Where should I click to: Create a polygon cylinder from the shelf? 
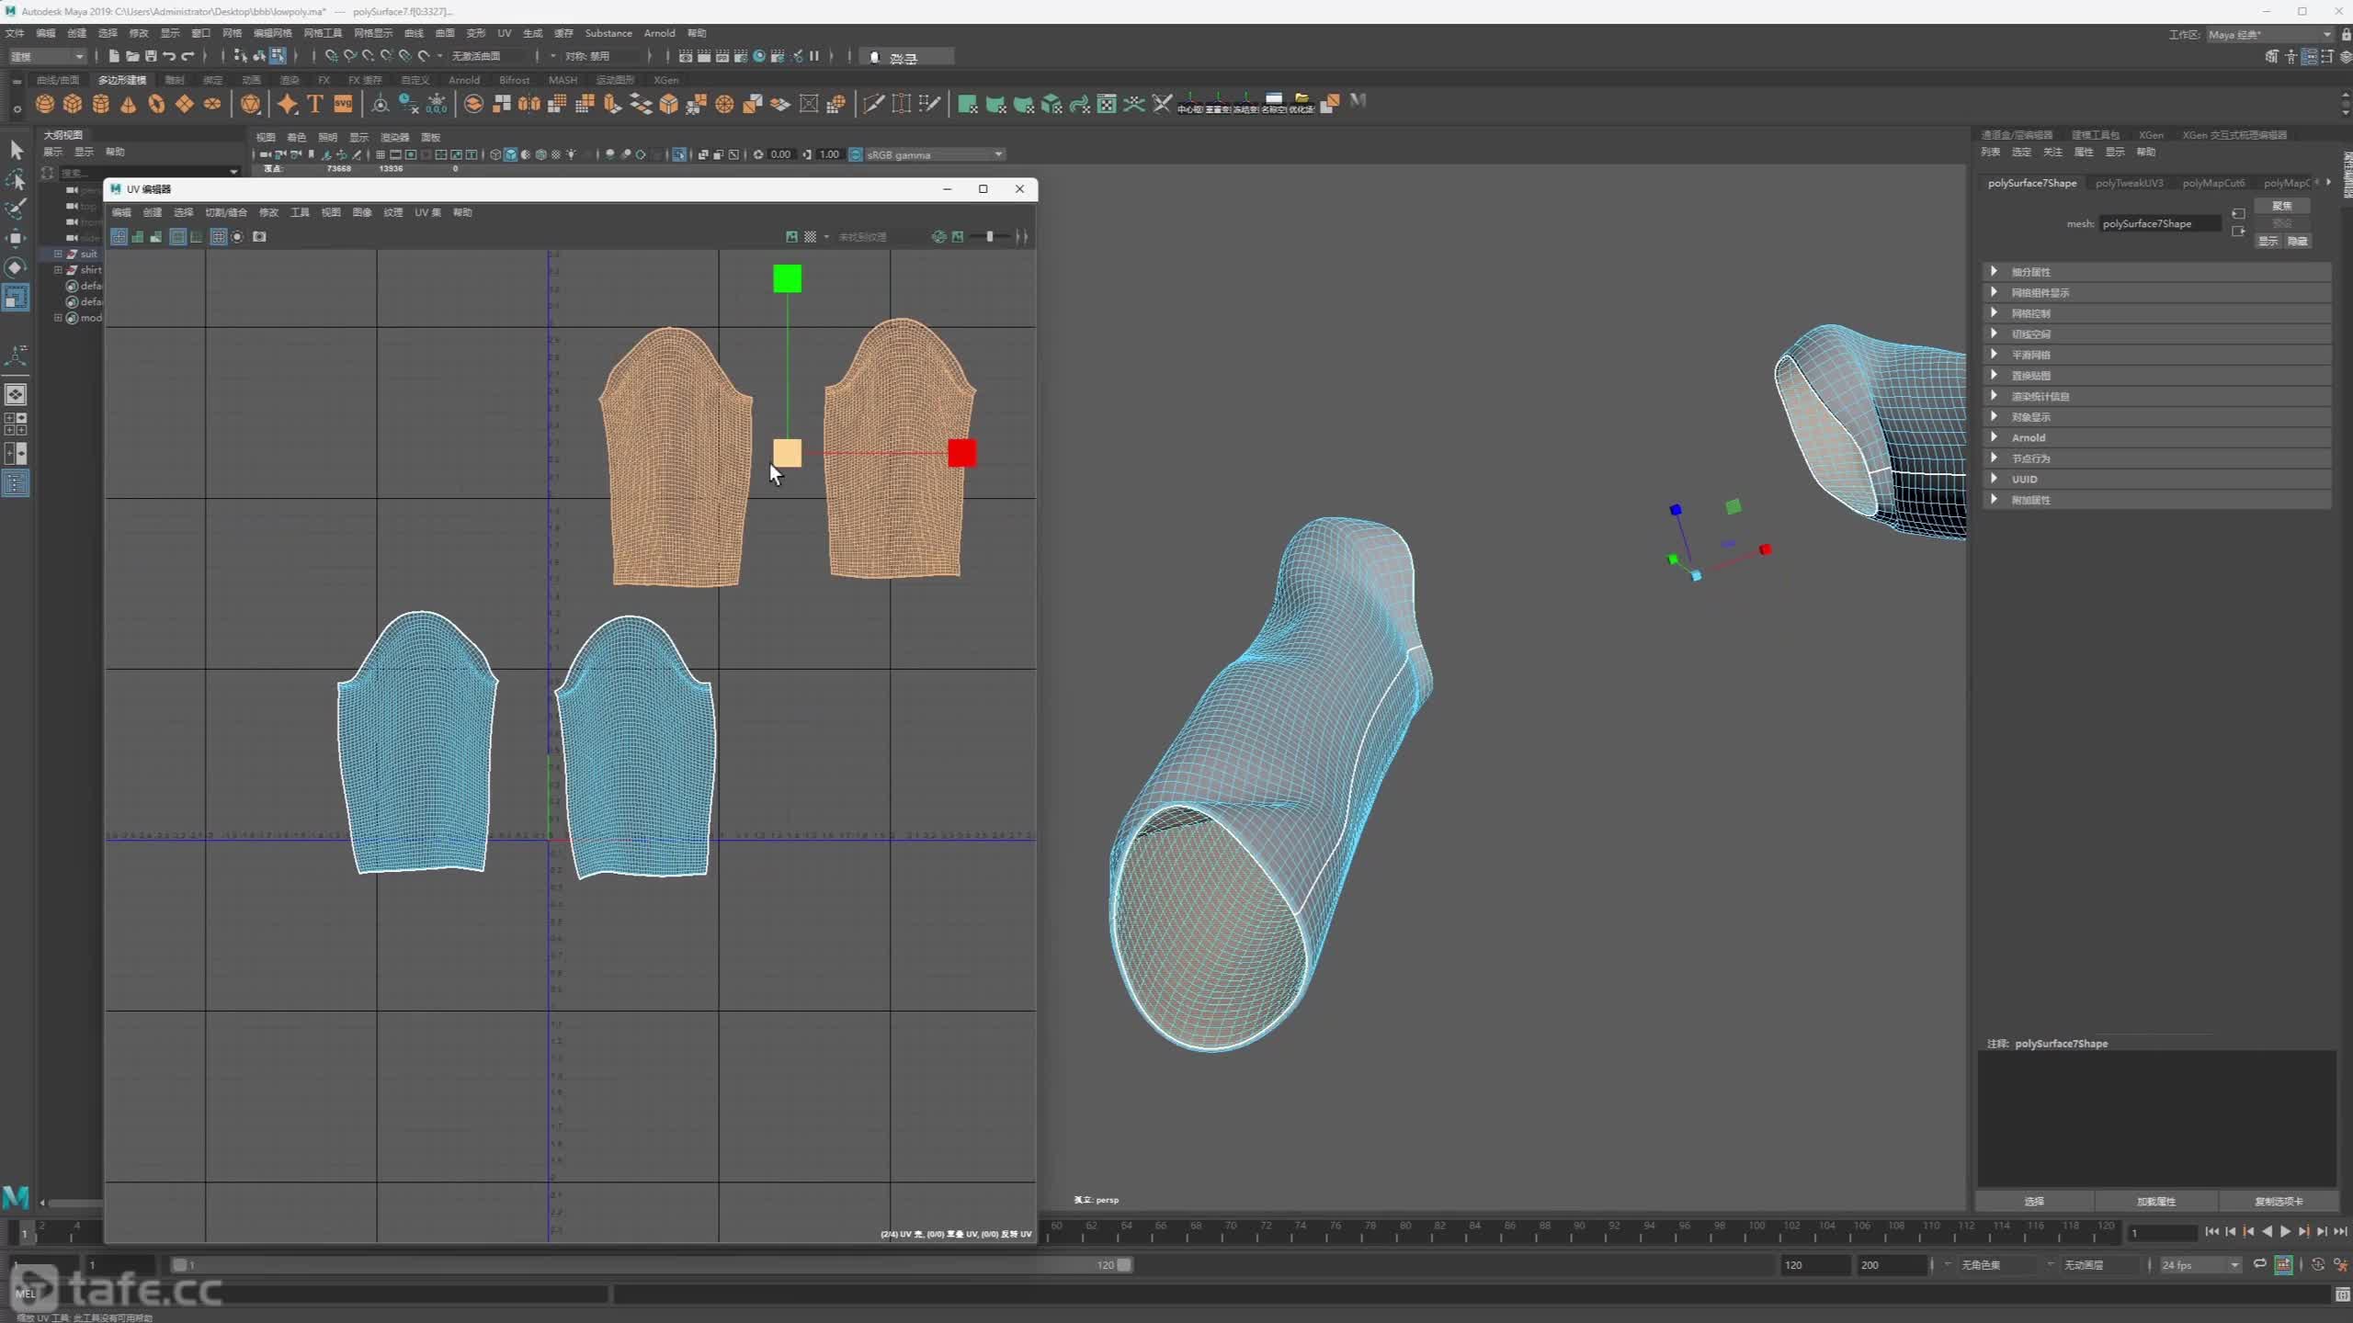coord(101,104)
